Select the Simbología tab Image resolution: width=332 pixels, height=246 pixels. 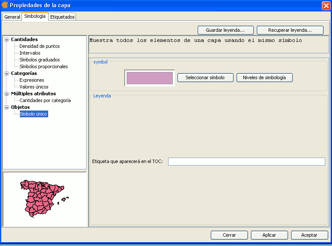pyautogui.click(x=35, y=17)
